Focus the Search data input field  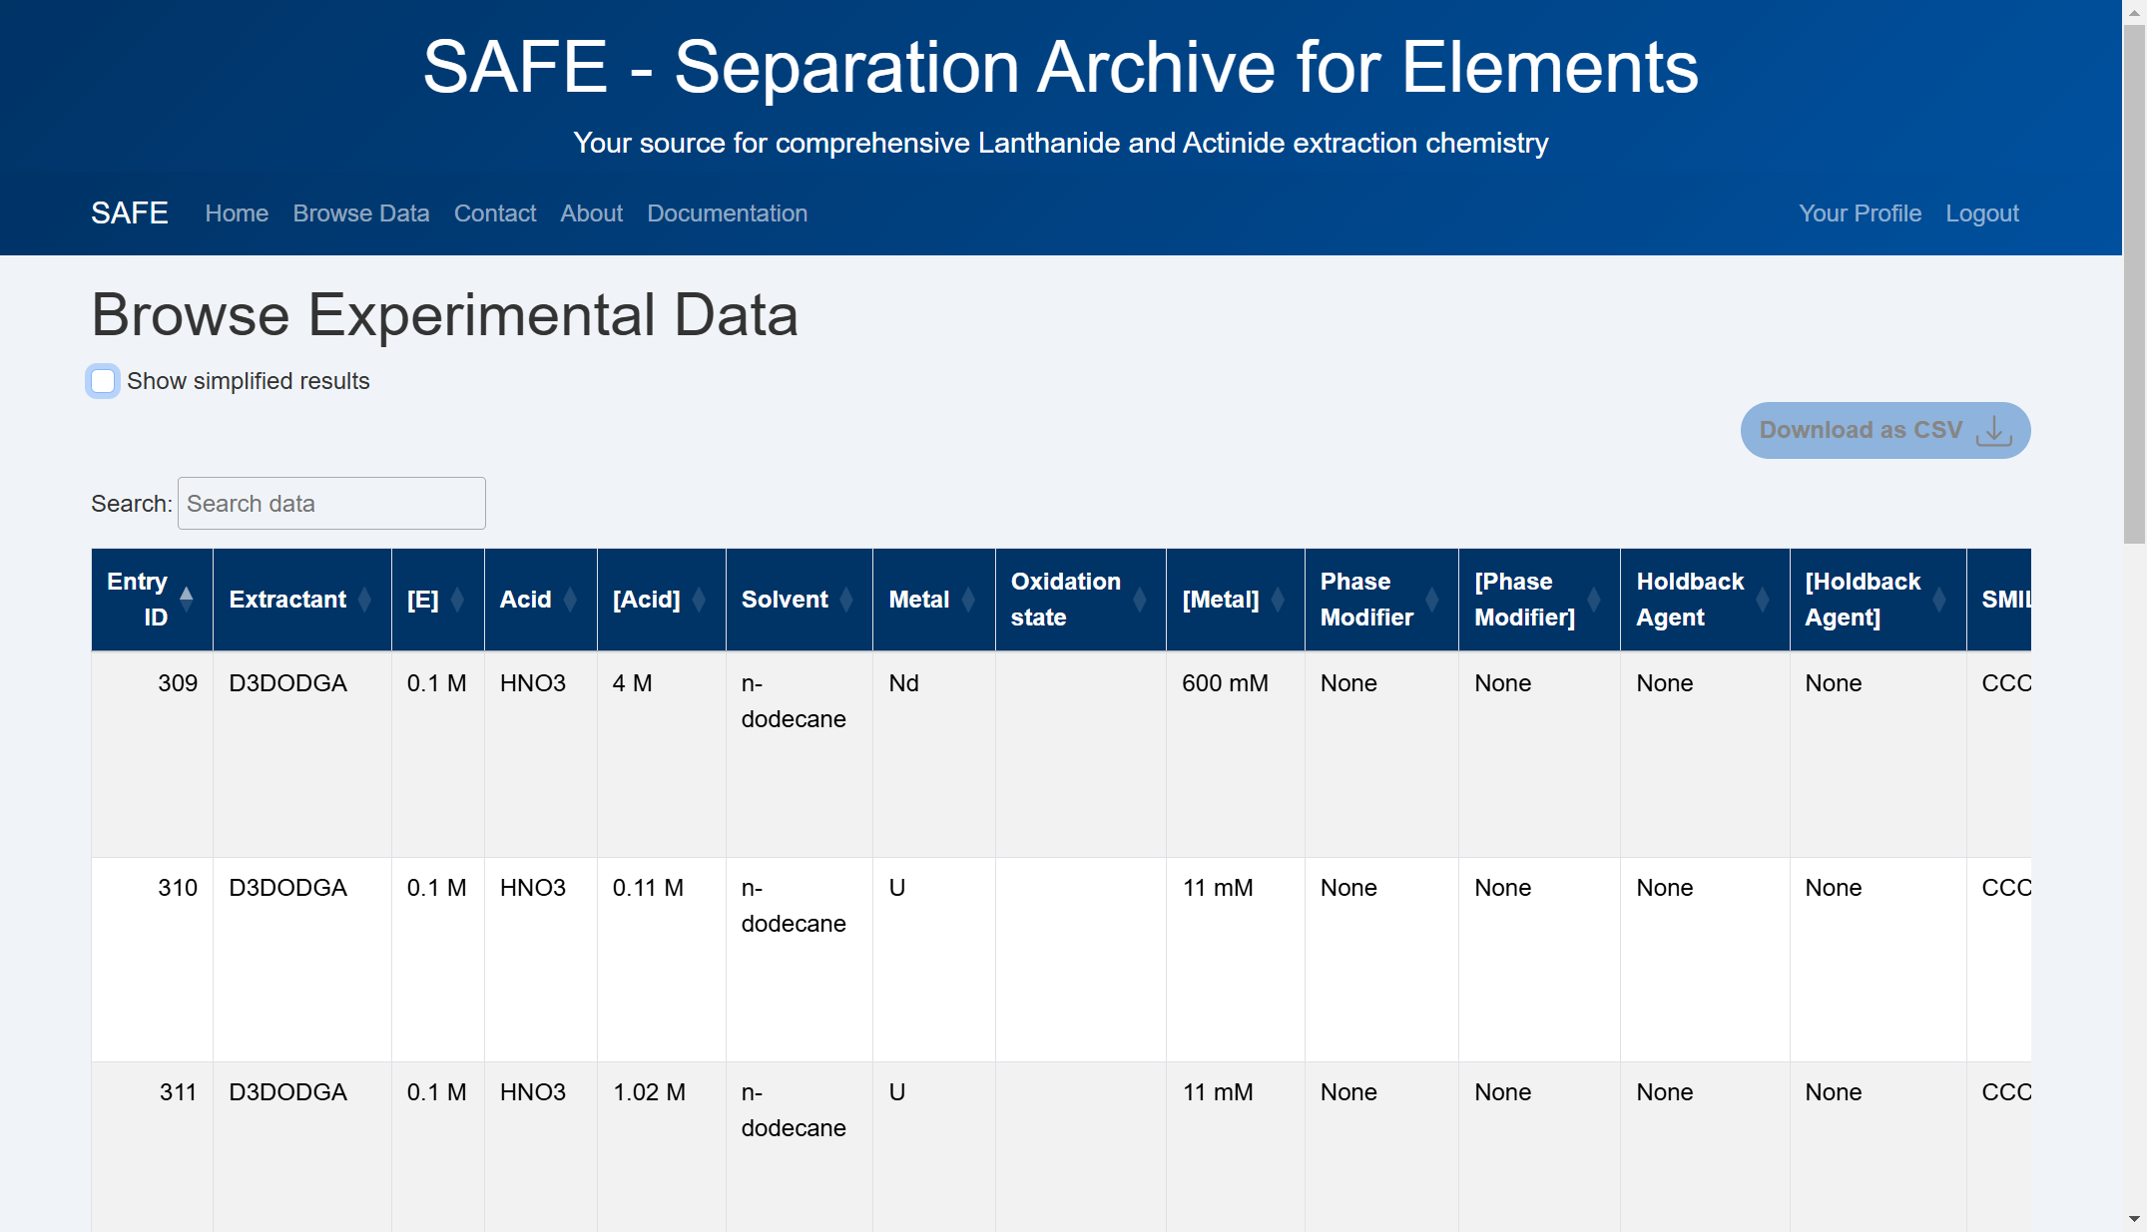tap(331, 504)
